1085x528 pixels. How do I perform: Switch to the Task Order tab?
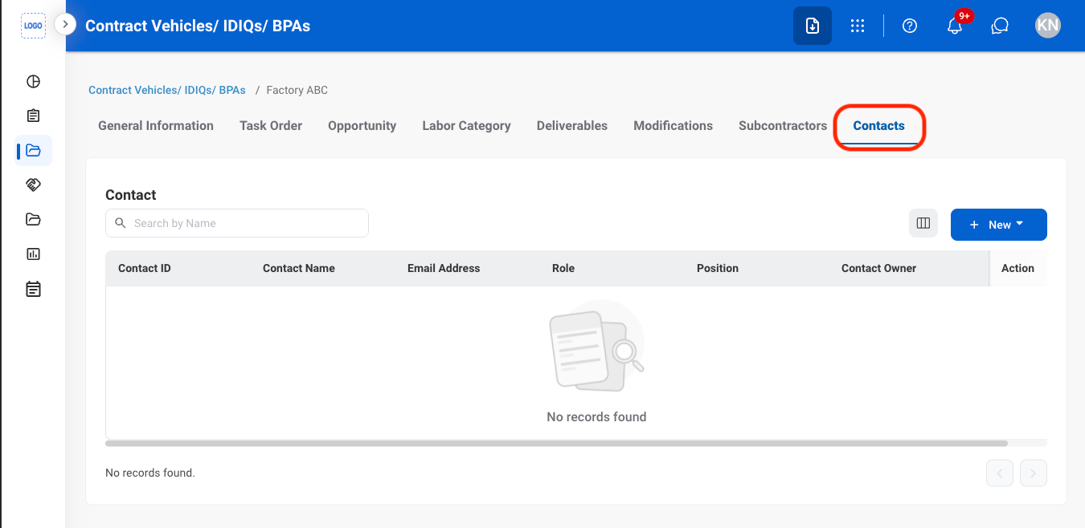coord(271,126)
